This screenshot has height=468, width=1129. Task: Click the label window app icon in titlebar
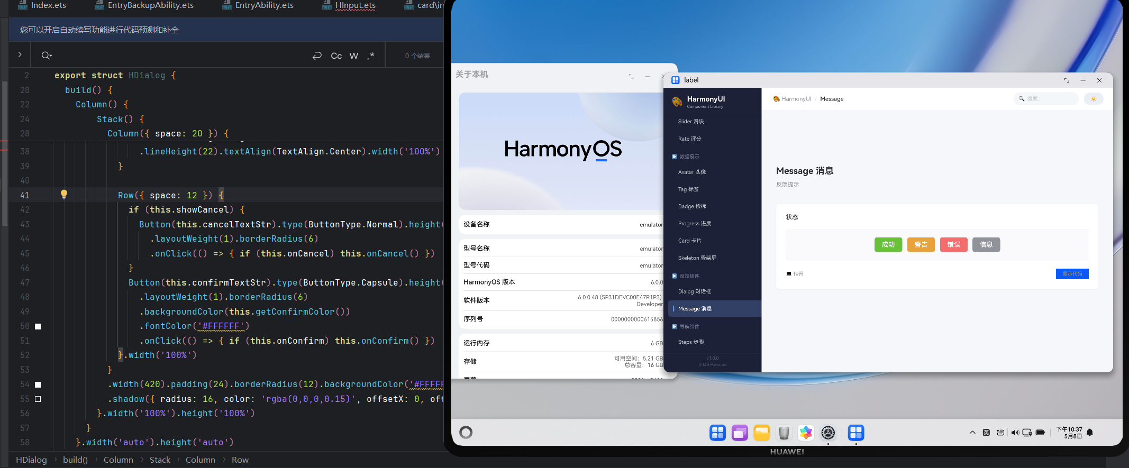[676, 80]
